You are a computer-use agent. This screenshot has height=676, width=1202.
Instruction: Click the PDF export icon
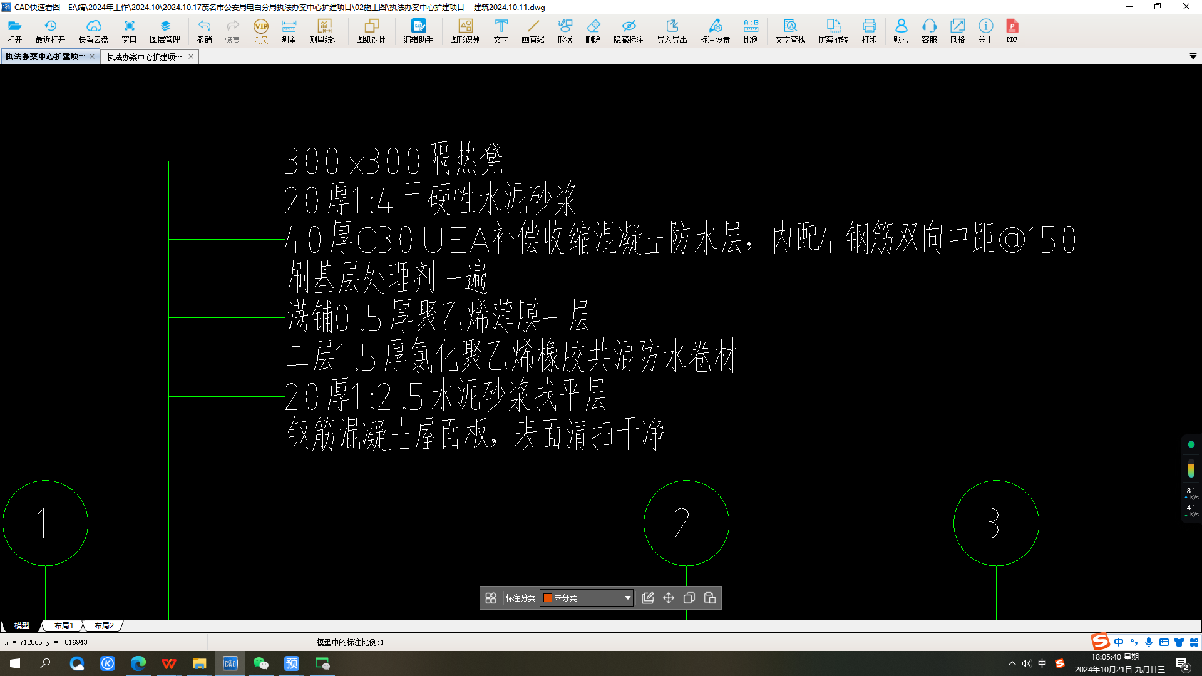(x=1012, y=31)
